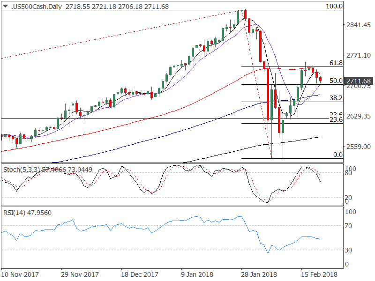
Task: Click the last red candle on the chart
Action: click(x=321, y=80)
